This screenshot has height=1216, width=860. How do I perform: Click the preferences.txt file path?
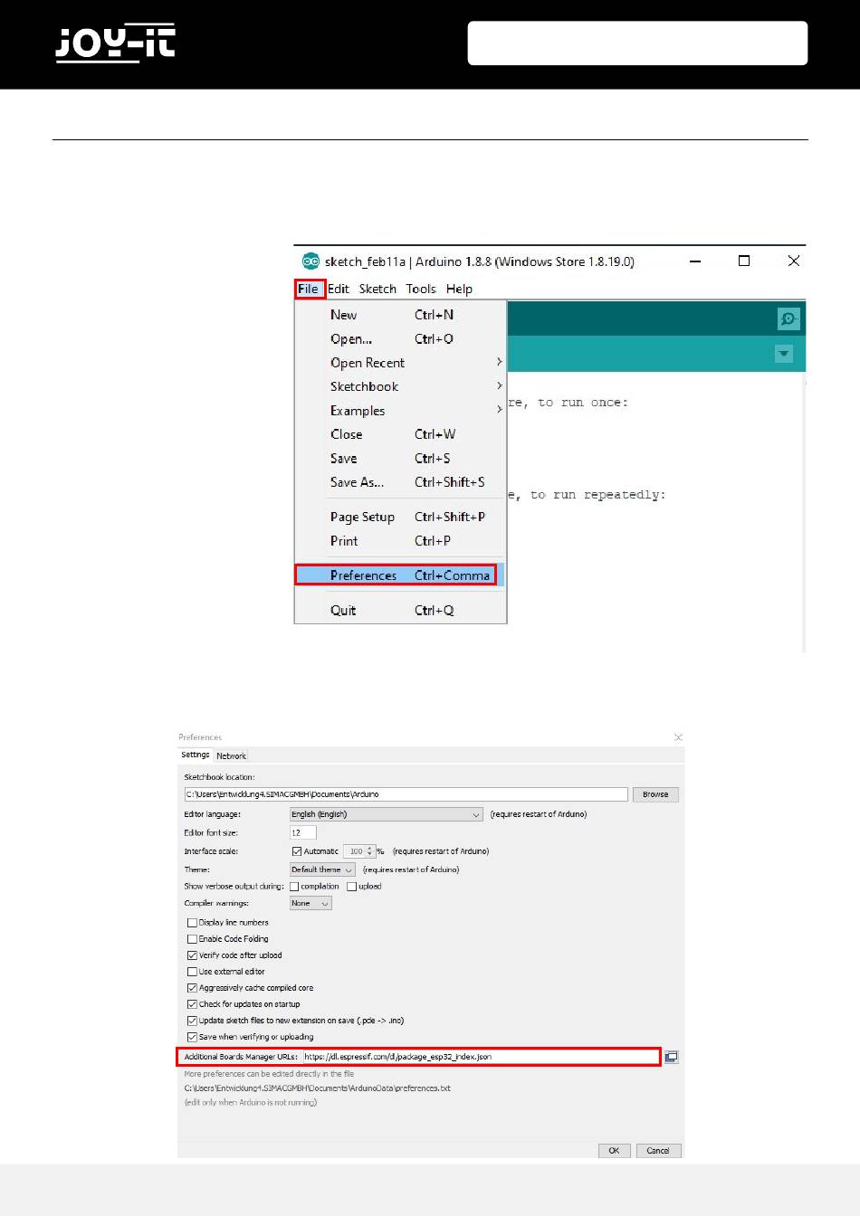click(x=318, y=1088)
